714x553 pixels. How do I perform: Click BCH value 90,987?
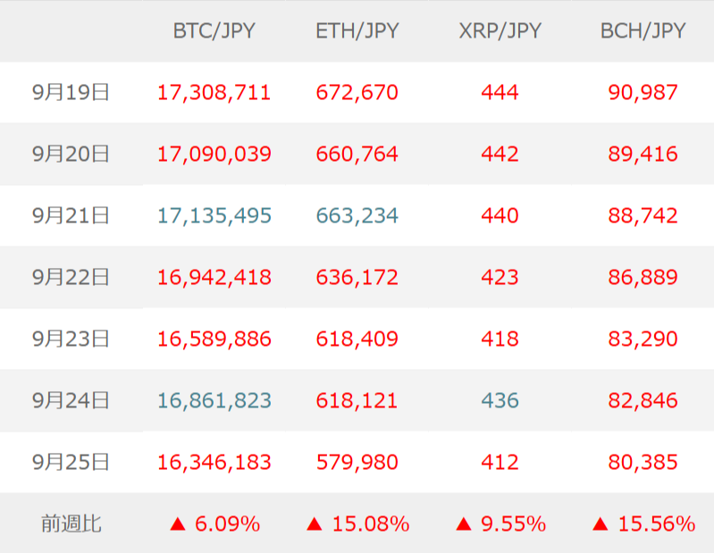point(643,92)
